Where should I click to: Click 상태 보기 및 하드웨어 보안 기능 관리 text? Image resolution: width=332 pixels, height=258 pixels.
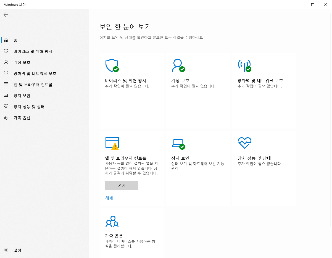pos(198,166)
